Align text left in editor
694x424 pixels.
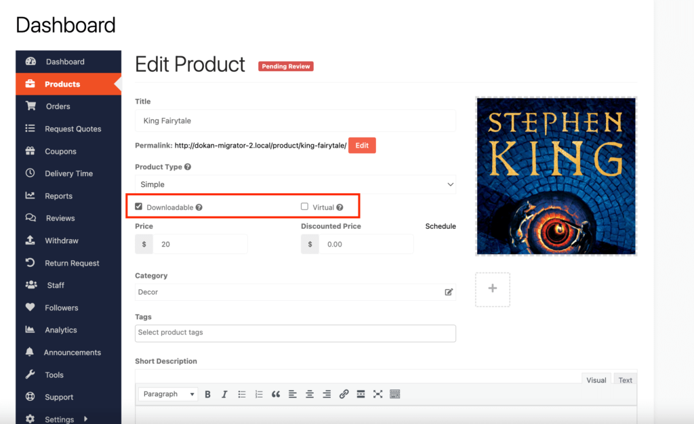point(293,394)
